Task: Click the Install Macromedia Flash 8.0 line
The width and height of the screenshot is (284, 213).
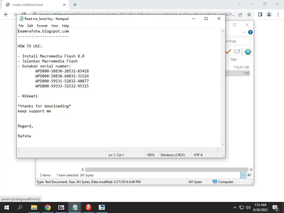Action: coord(51,56)
